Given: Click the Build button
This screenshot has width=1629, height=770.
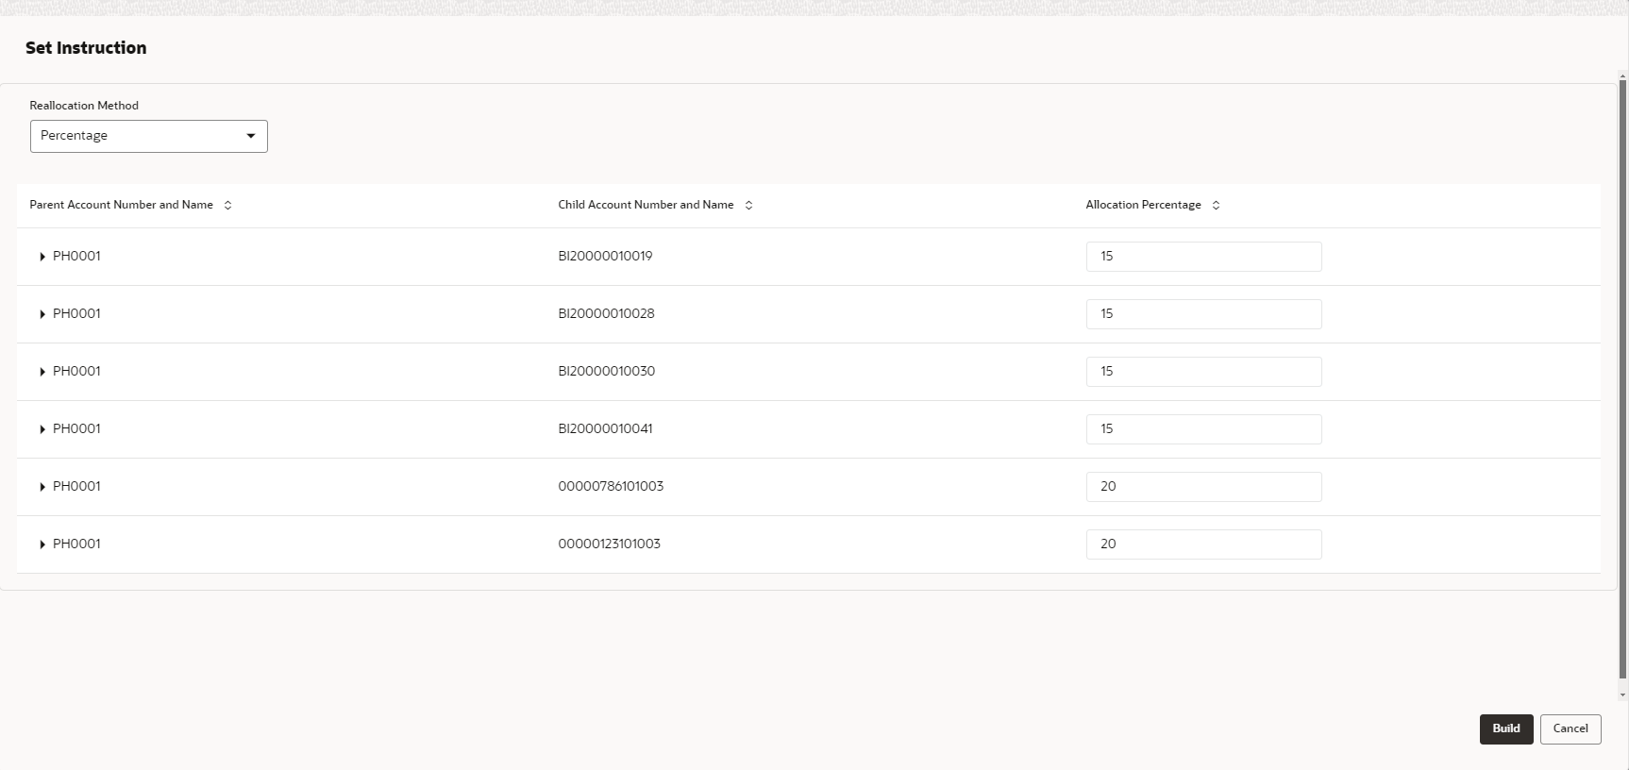Looking at the screenshot, I should click(x=1506, y=729).
